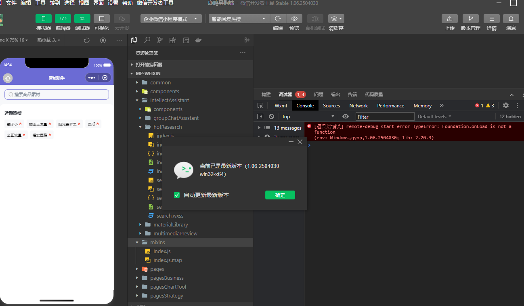
Task: Clear the console with ban icon
Action: coord(272,116)
